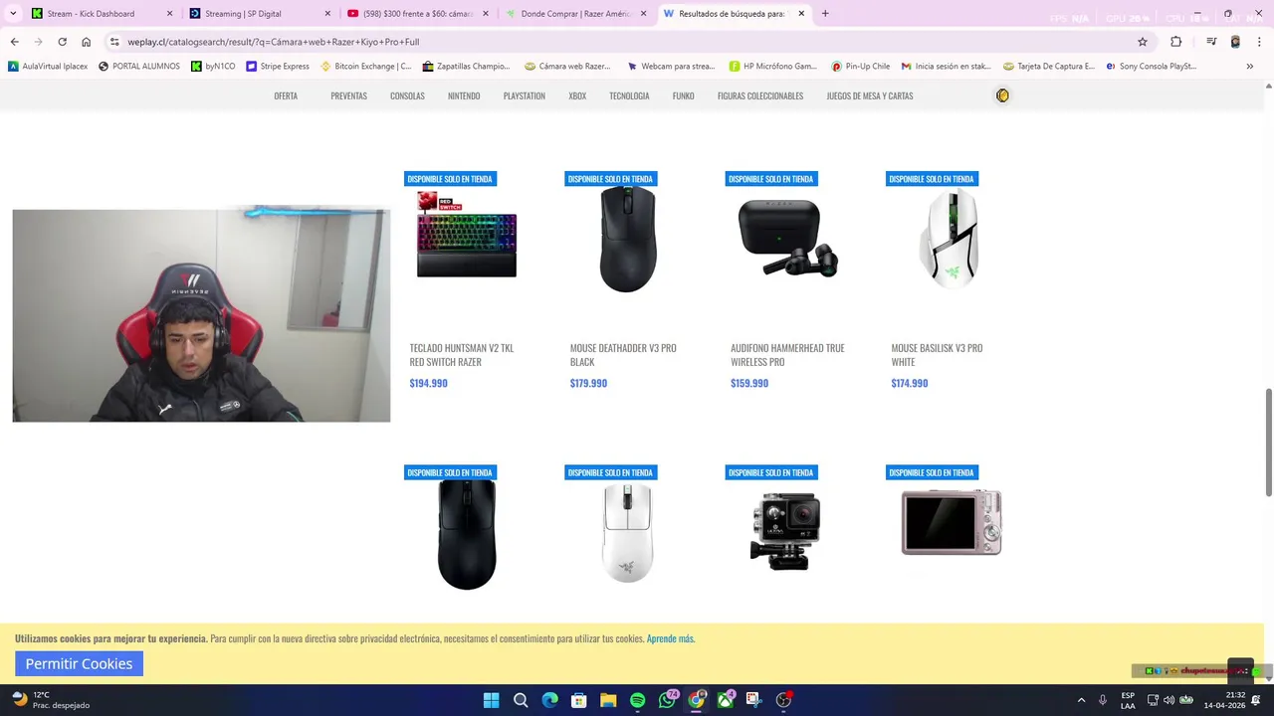Open OBS Studio from the taskbar

(783, 700)
